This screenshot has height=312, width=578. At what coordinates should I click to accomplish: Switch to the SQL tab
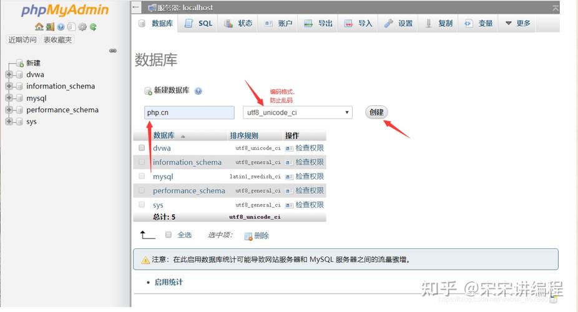tap(198, 23)
